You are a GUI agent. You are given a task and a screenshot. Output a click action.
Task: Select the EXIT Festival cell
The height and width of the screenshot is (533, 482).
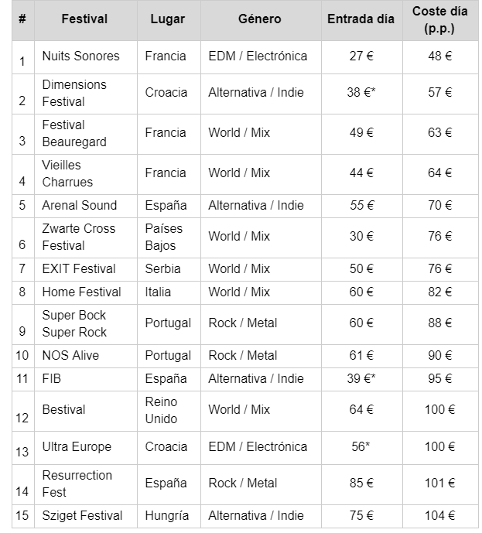pos(79,269)
